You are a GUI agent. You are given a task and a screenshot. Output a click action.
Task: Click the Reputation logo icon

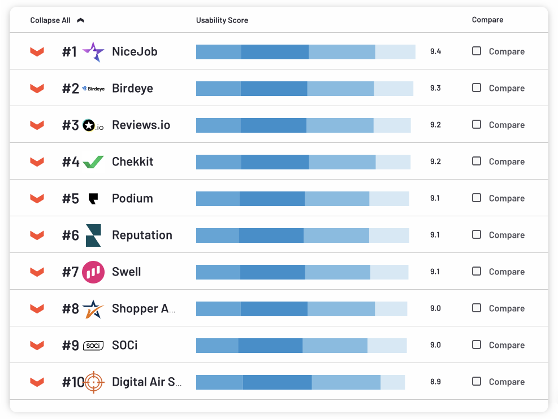point(93,235)
